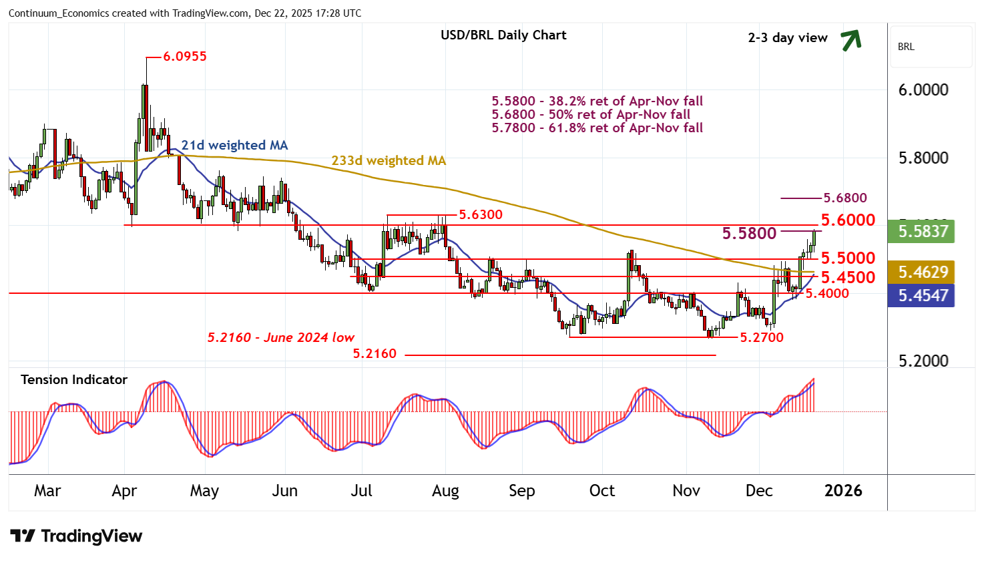Click the 6.0955 high price annotation
Image resolution: width=984 pixels, height=561 pixels.
(x=185, y=57)
